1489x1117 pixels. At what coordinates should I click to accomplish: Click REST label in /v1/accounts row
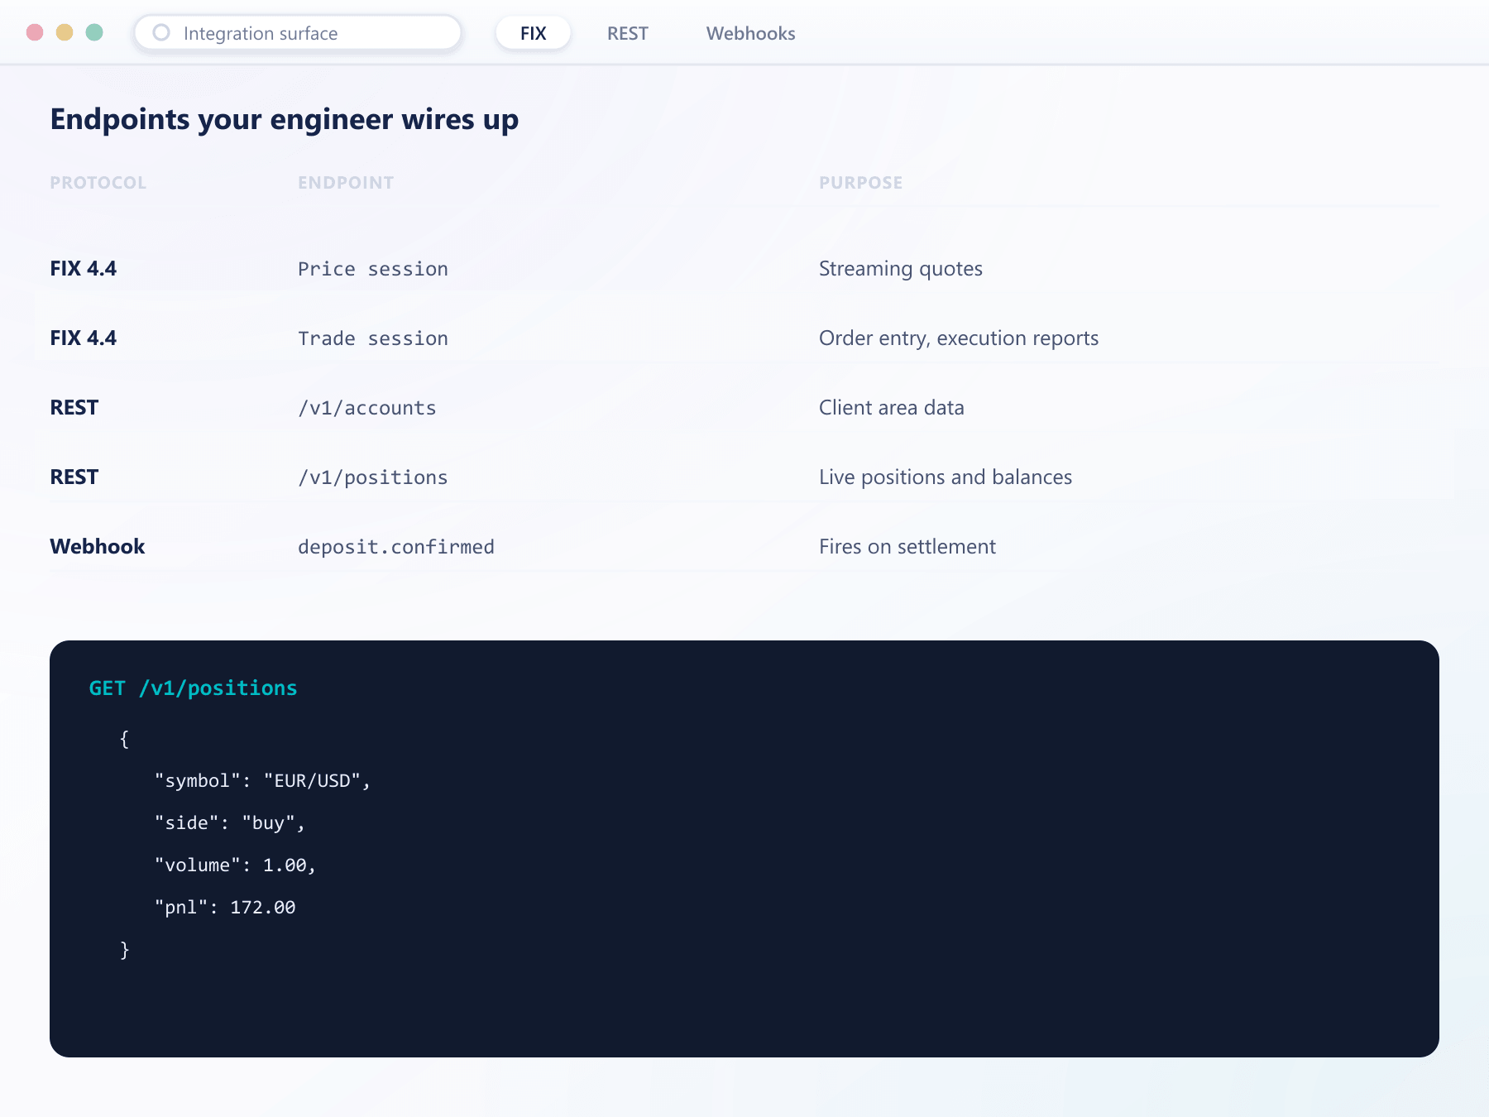coord(74,408)
